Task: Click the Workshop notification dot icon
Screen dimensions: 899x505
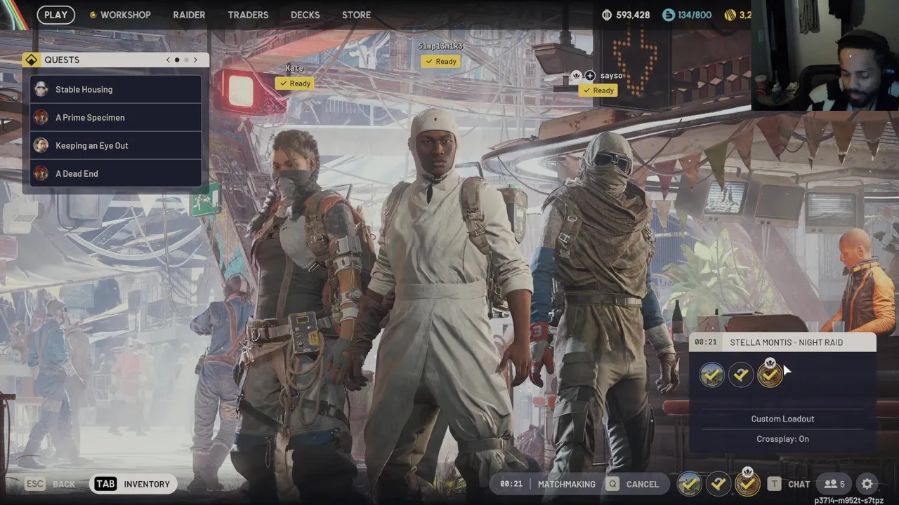Action: [93, 15]
